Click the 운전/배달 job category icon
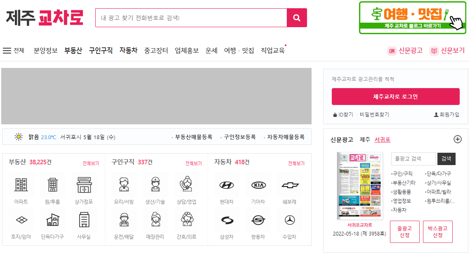 click(125, 219)
